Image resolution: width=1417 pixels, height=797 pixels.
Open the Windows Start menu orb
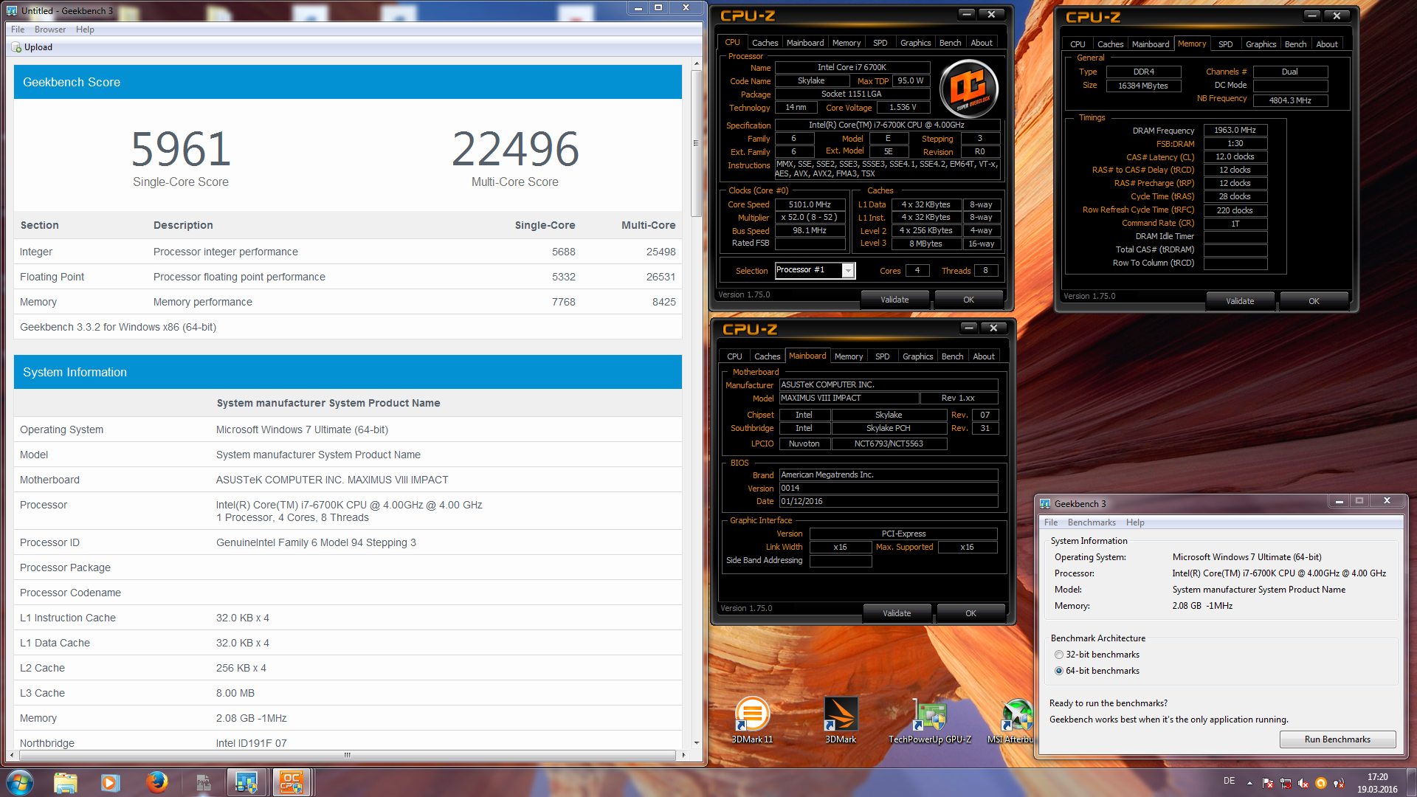pyautogui.click(x=20, y=782)
